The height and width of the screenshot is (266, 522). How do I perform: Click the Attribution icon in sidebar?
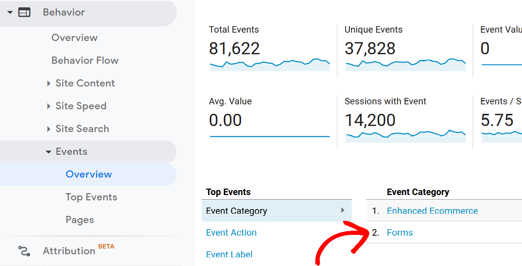pos(24,251)
